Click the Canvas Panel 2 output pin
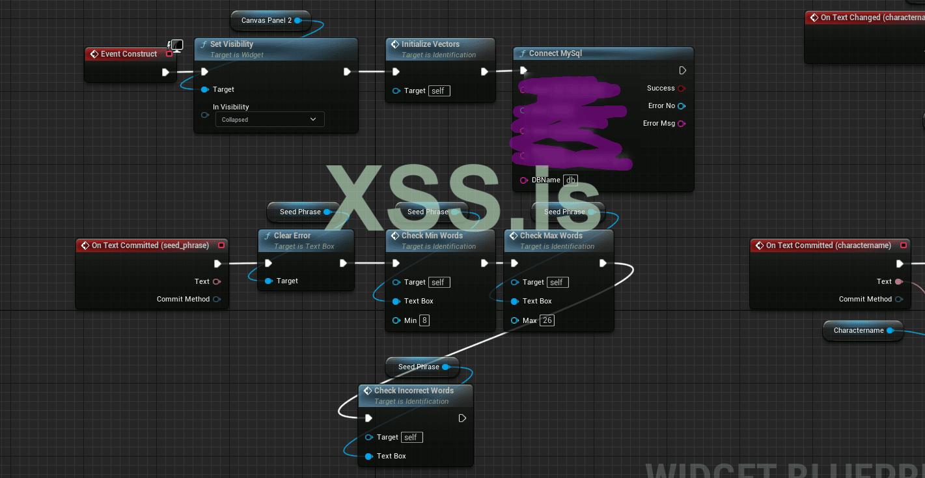The height and width of the screenshot is (478, 925). coord(297,20)
